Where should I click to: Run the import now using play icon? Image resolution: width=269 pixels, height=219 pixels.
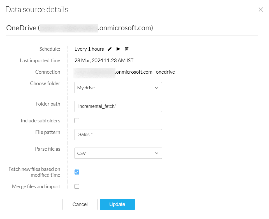[118, 49]
